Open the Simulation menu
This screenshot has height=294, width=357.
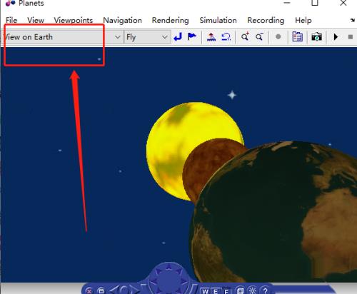coord(218,20)
